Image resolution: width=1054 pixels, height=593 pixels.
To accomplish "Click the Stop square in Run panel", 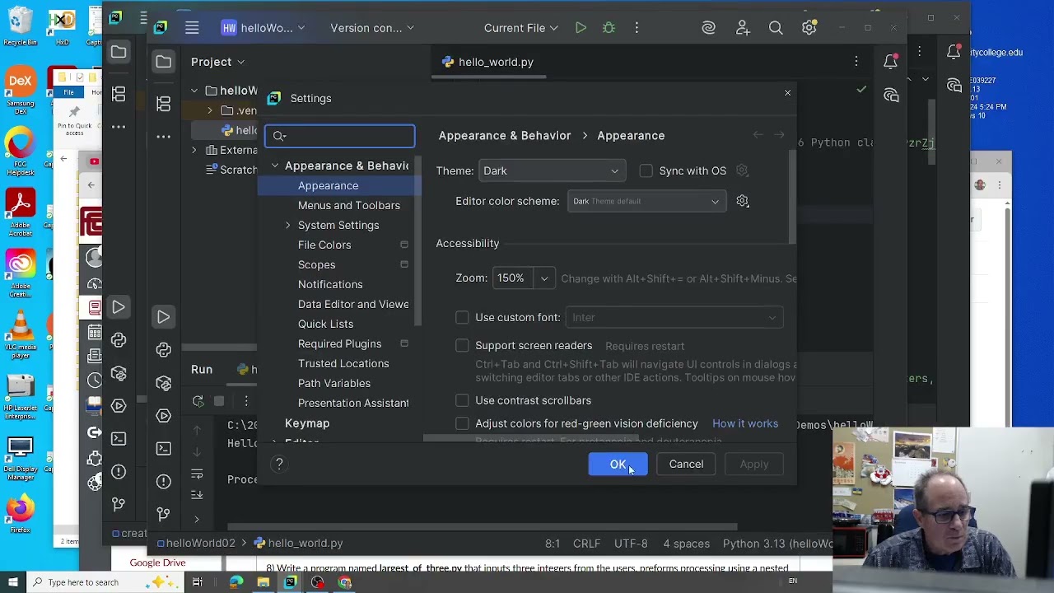I will click(219, 401).
